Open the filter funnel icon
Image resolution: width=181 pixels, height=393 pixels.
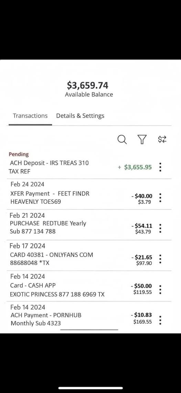click(142, 139)
